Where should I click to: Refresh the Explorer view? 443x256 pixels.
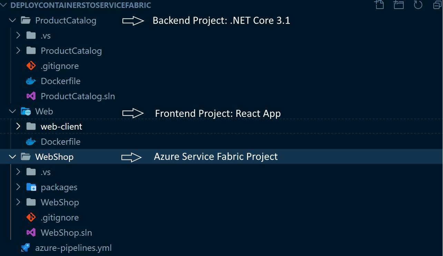(417, 5)
